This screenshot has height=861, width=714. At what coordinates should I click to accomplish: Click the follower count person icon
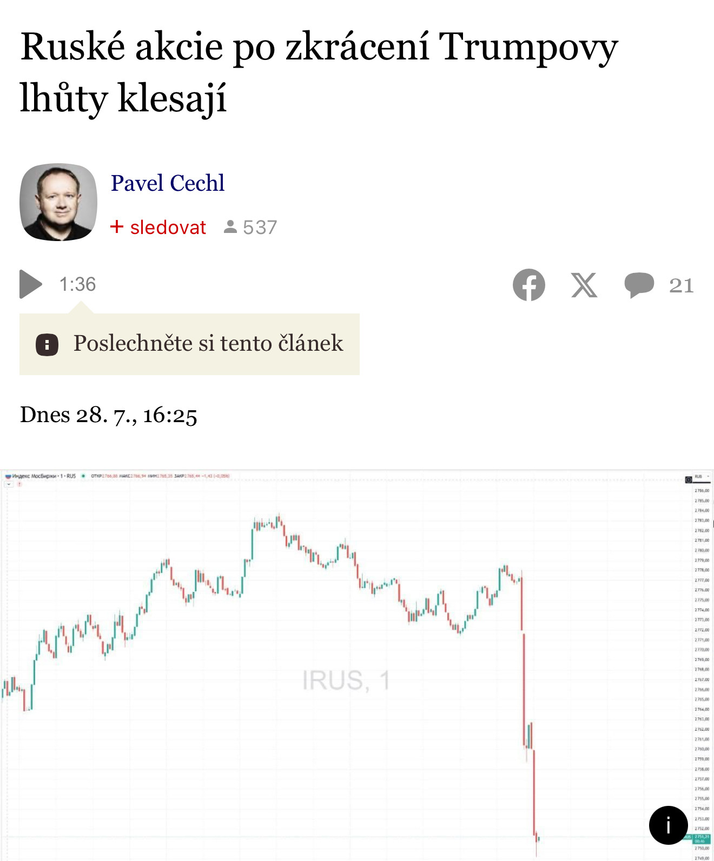click(230, 227)
